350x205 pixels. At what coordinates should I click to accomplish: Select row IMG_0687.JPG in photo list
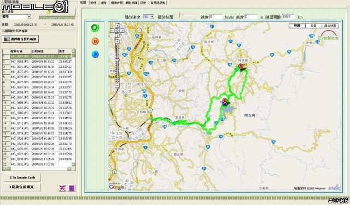pos(37,87)
